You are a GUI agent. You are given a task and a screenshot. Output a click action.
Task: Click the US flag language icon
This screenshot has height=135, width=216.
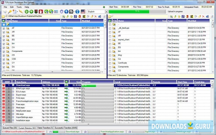83,12
